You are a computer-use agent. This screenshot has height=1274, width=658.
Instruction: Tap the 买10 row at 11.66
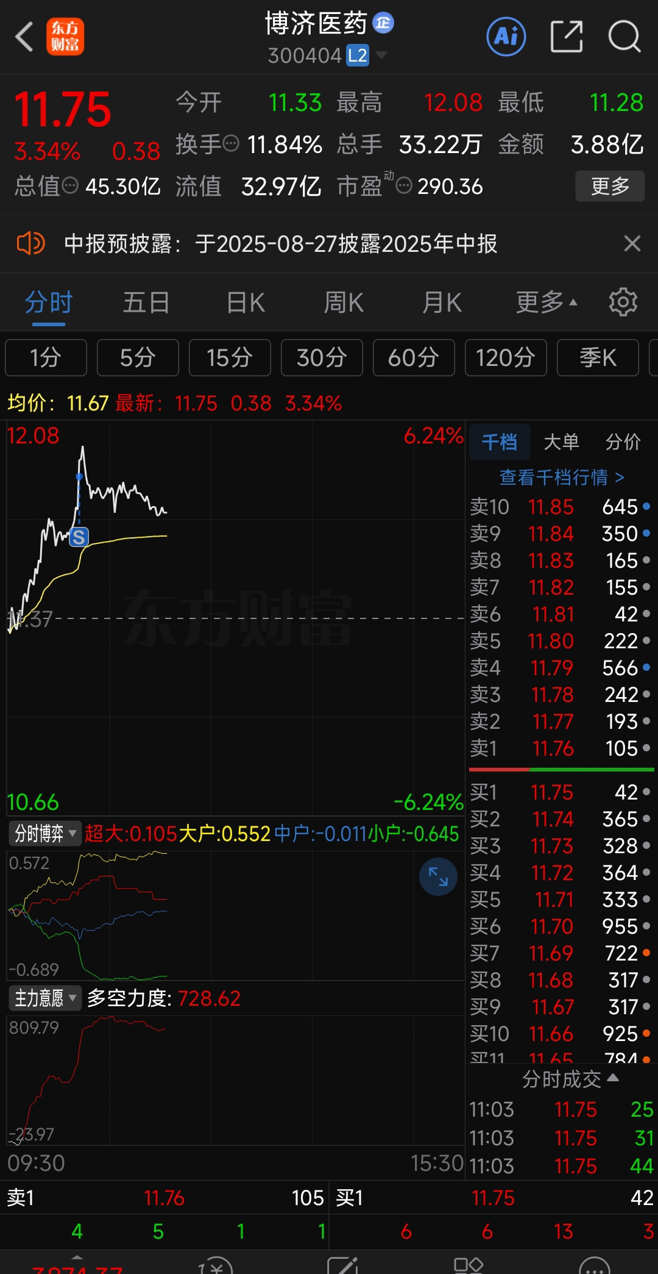coord(561,1034)
